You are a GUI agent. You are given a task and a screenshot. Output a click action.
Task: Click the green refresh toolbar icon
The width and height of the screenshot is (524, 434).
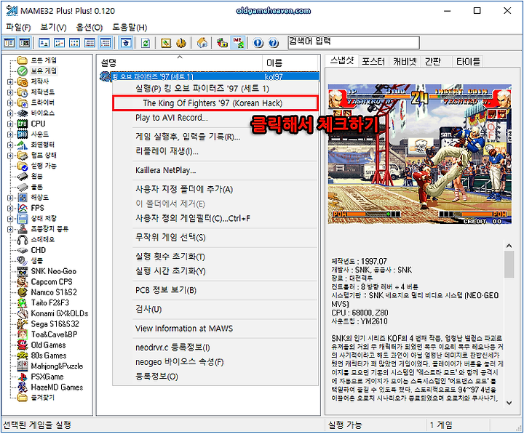[x=146, y=43]
